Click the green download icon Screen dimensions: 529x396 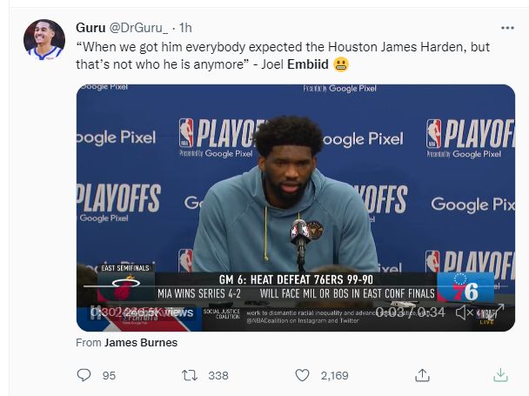(500, 375)
